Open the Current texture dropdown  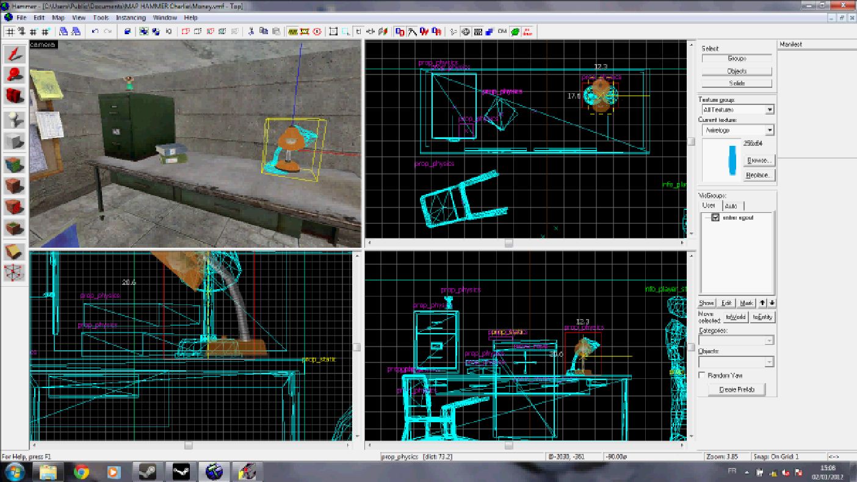coord(769,130)
